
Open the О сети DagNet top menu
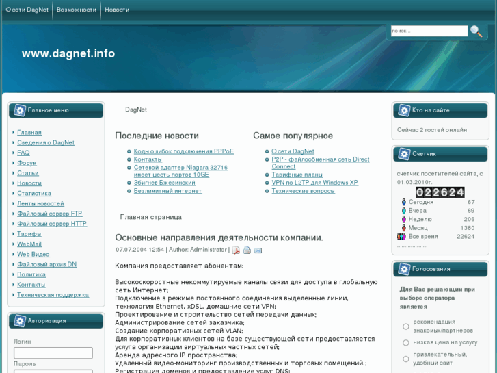tap(27, 10)
